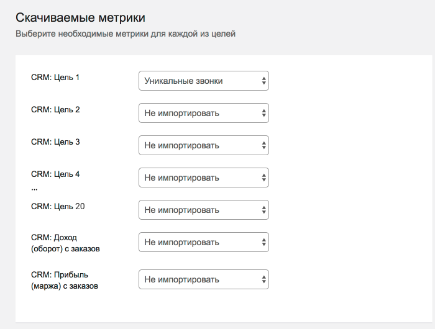Expand the Прибыль (маржа) с заказов dropdown
This screenshot has width=435, height=329.
click(x=203, y=279)
